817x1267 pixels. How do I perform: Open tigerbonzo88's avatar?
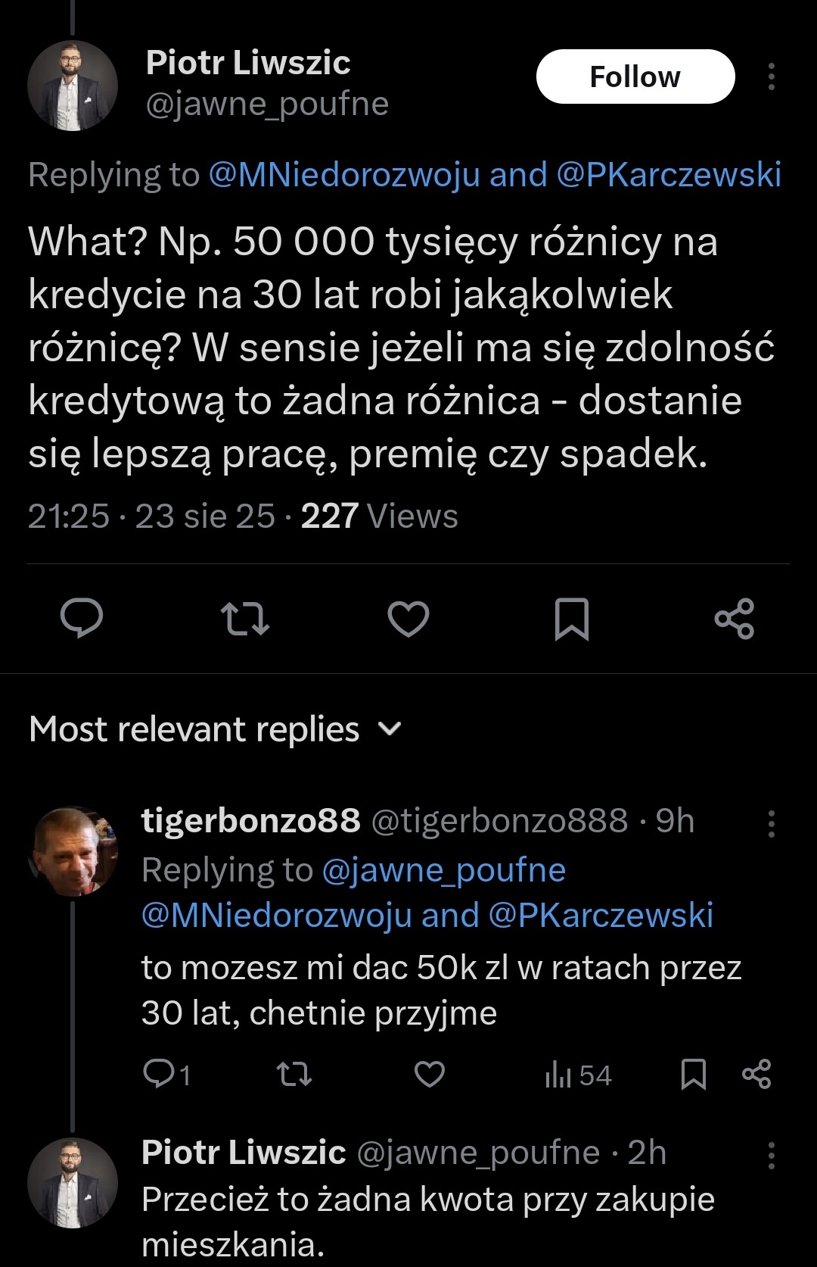click(73, 851)
